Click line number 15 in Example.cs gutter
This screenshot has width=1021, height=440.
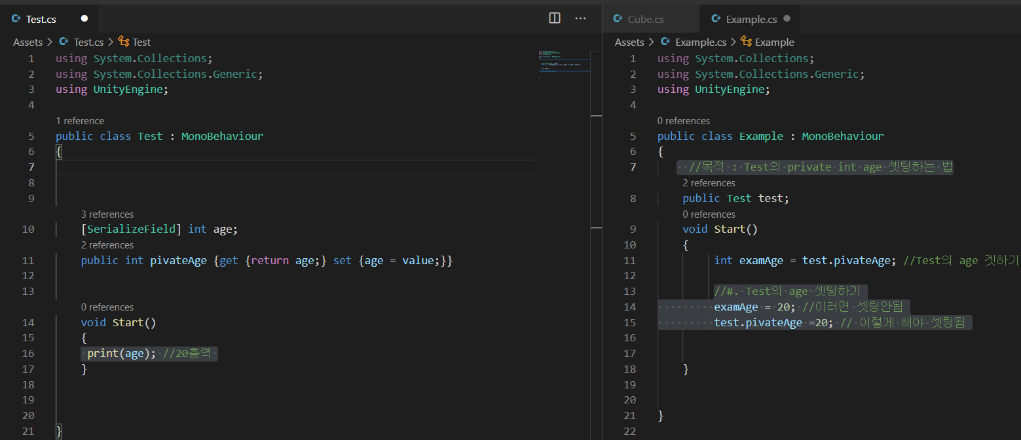tap(629, 323)
